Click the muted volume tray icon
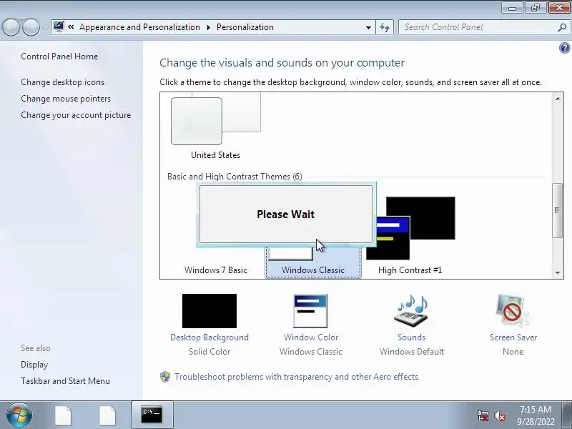This screenshot has height=429, width=572. pos(500,415)
